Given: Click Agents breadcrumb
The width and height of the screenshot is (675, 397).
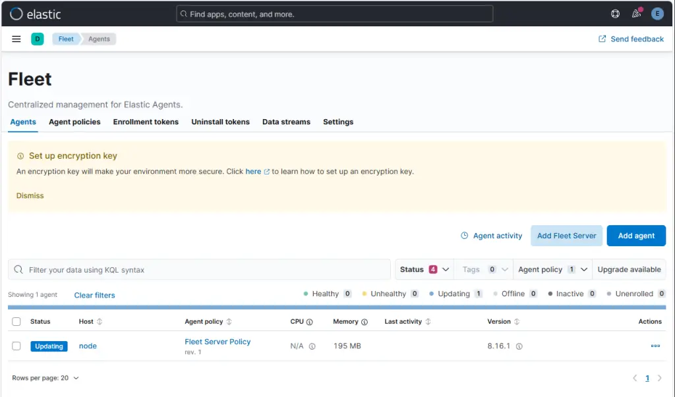Looking at the screenshot, I should click(99, 39).
